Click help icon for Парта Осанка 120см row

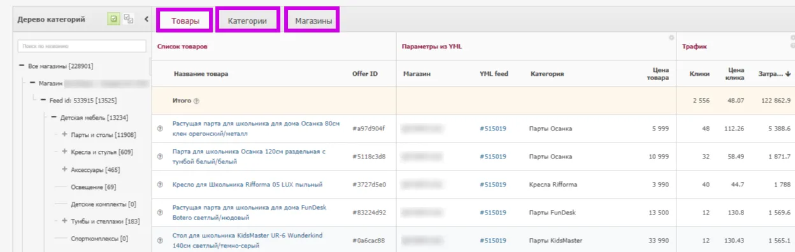pos(160,157)
